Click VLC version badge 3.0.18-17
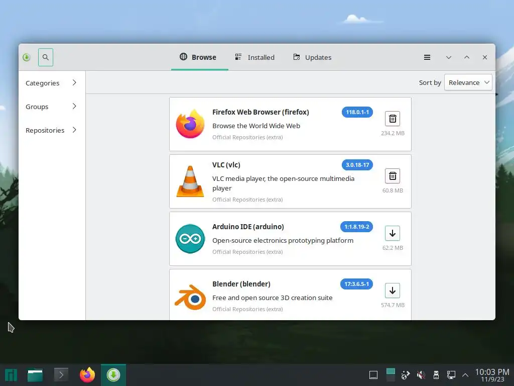 pos(357,165)
